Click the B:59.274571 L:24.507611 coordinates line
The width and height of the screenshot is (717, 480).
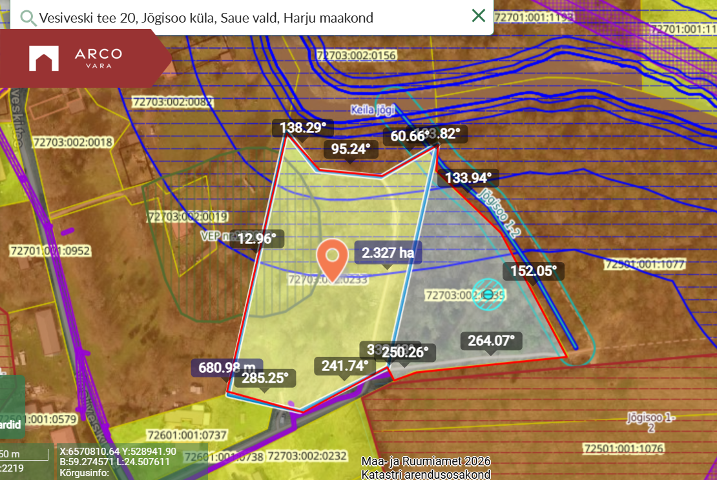tap(114, 462)
